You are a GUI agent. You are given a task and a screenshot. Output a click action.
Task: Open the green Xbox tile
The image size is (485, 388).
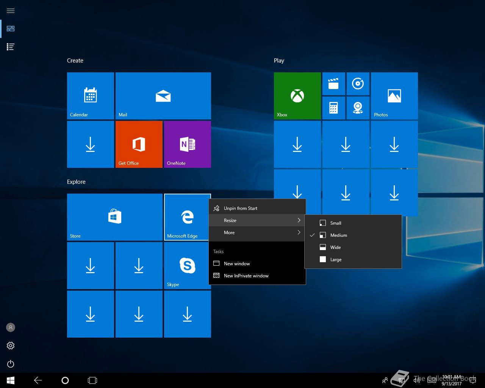(x=297, y=96)
